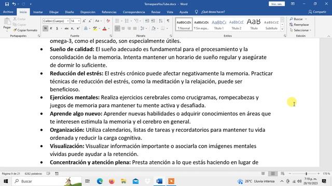332x186 pixels.
Task: Justify the paragraph text
Action: coord(135,28)
